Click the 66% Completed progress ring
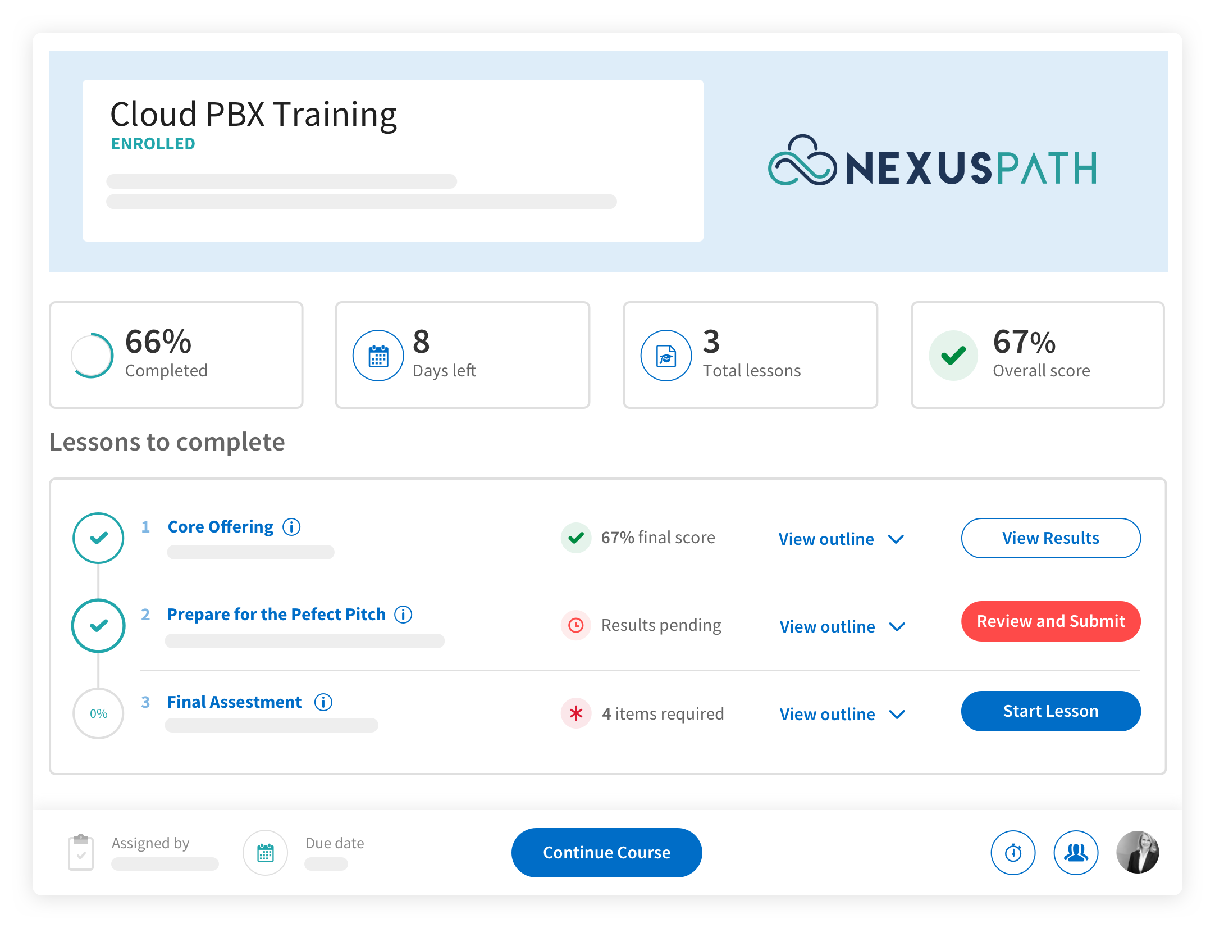Screen dimensions: 1215x928 coord(93,356)
